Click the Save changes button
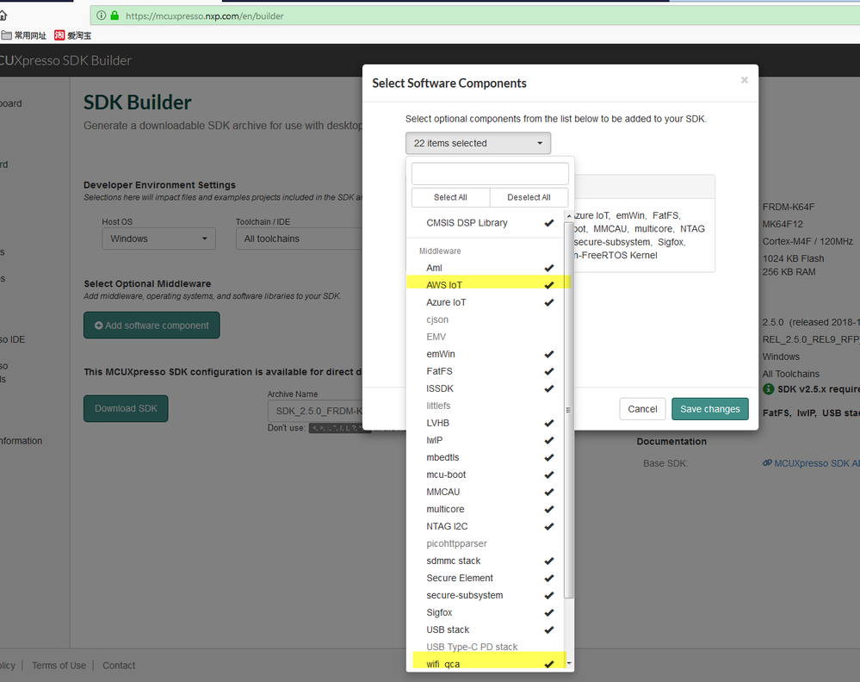The width and height of the screenshot is (860, 682). (x=709, y=409)
